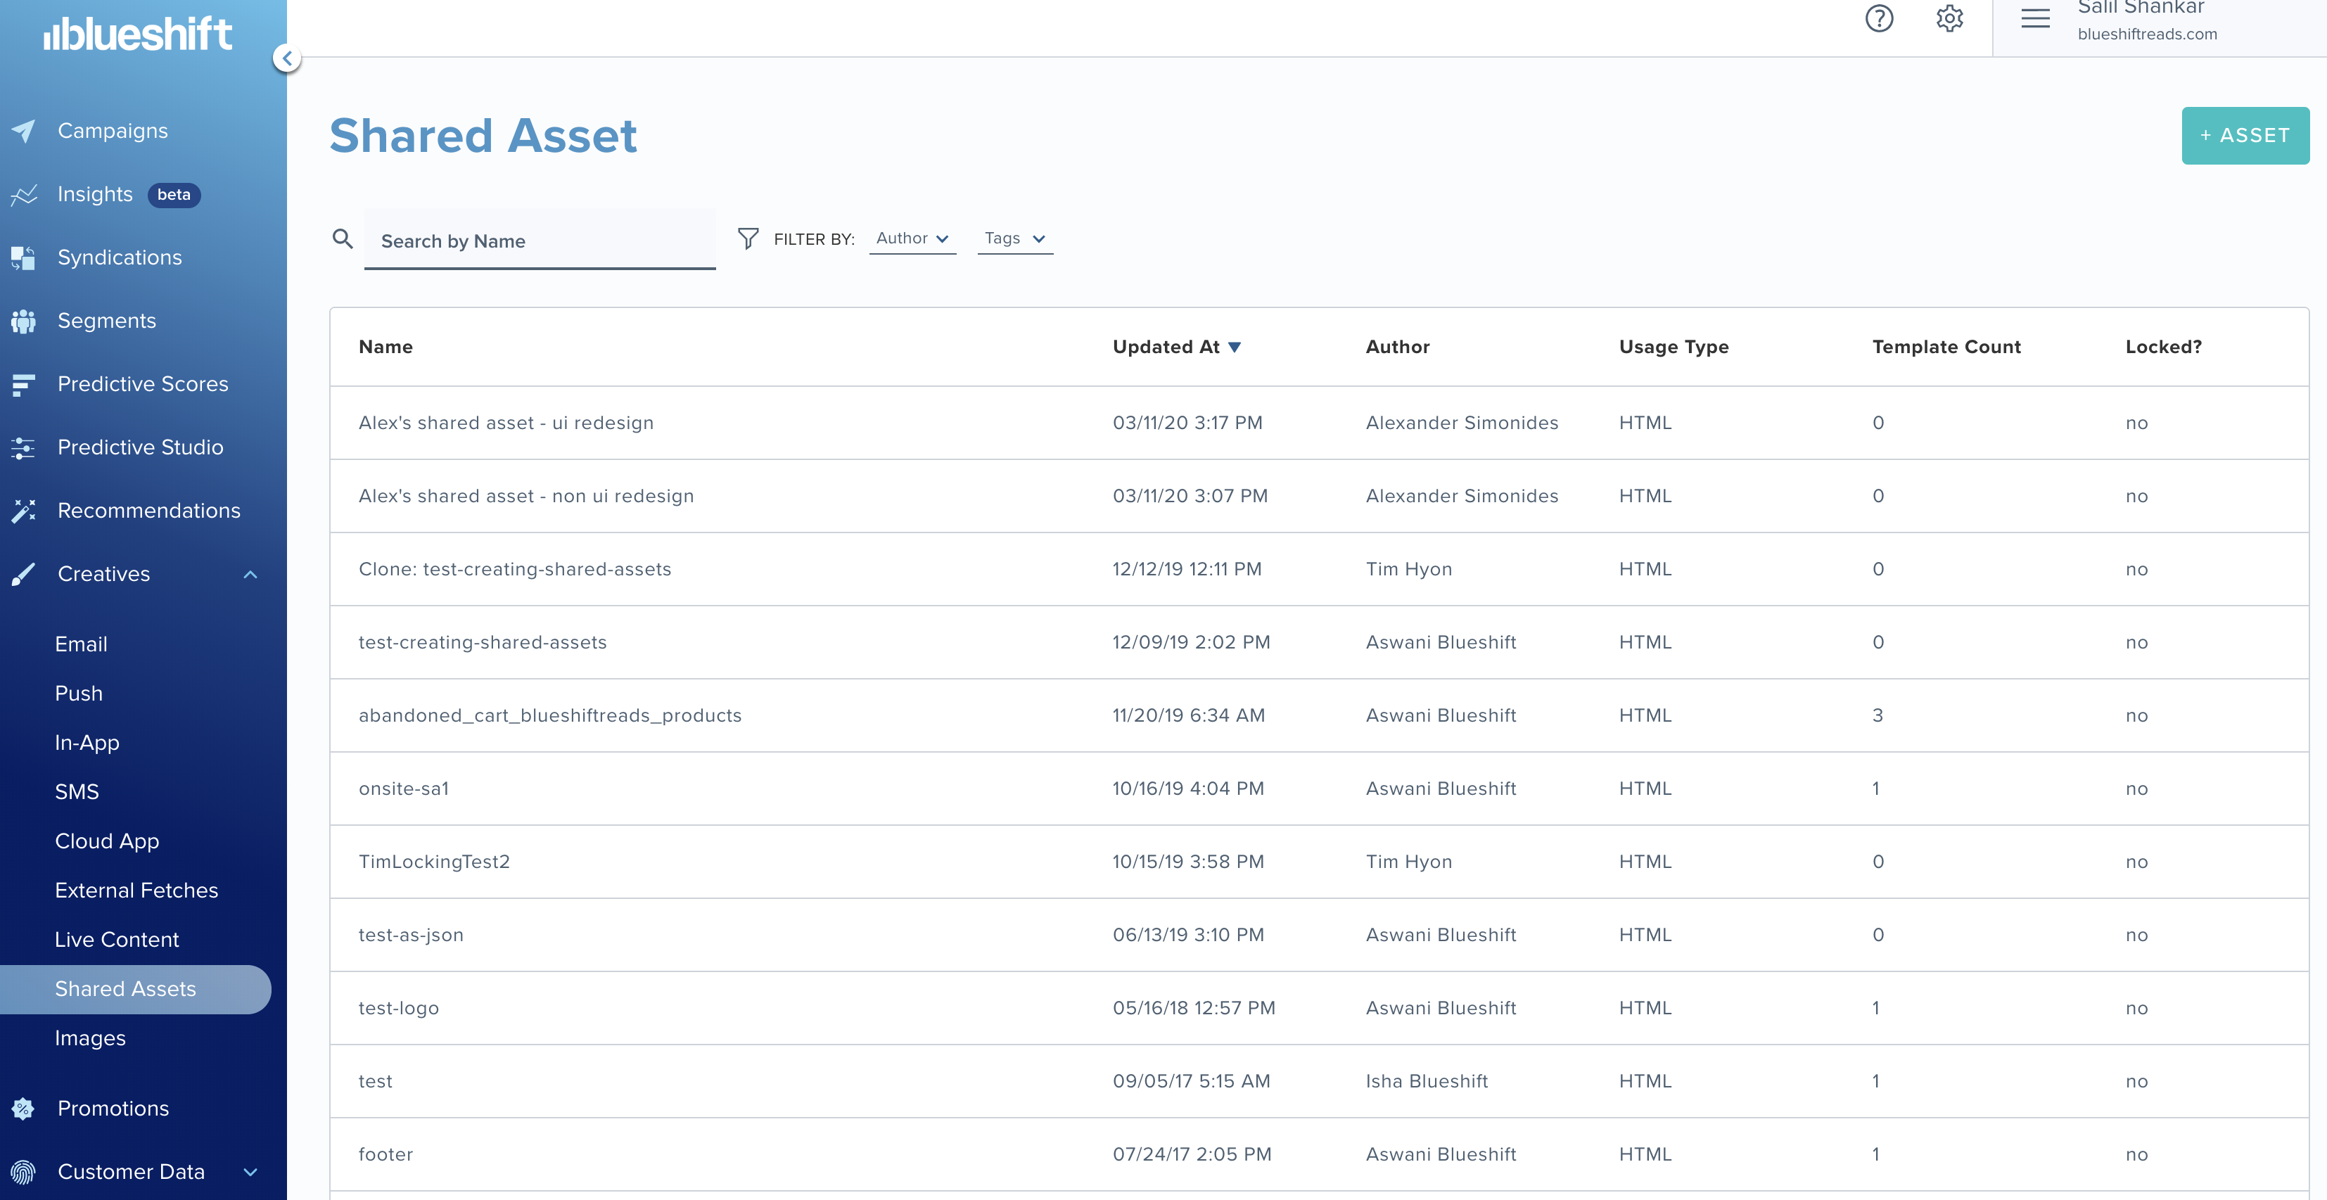Click the filter funnel icon
This screenshot has height=1200, width=2327.
(x=748, y=238)
